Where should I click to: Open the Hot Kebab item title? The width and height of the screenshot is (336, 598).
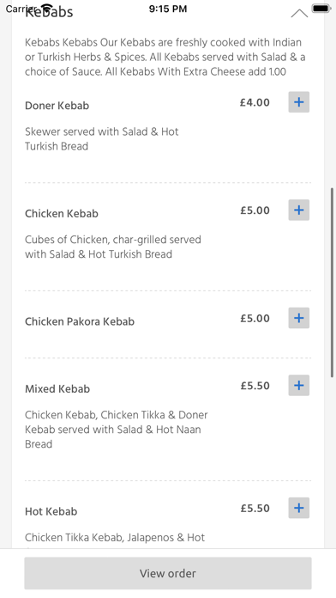51,511
